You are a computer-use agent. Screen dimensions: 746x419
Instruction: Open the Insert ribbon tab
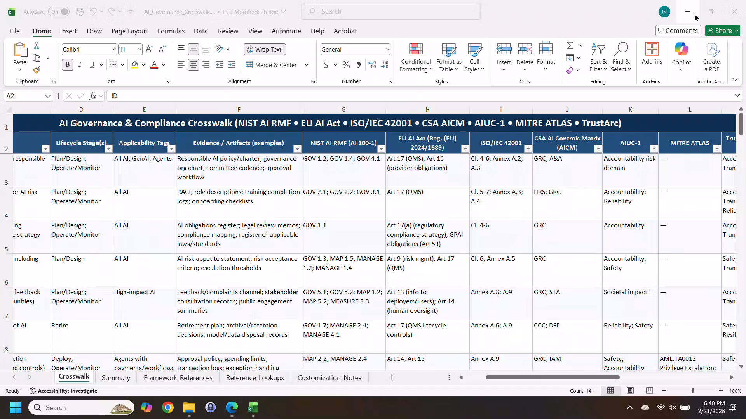68,31
